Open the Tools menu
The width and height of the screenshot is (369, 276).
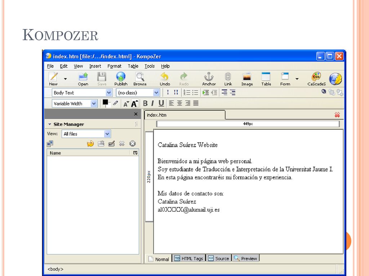click(150, 66)
